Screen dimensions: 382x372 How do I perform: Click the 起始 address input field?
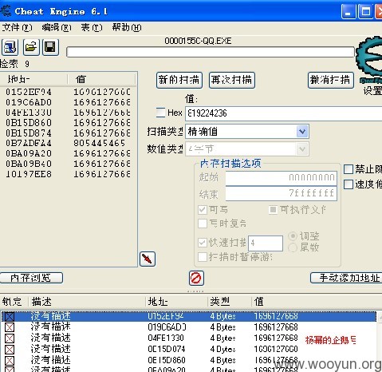(282, 178)
